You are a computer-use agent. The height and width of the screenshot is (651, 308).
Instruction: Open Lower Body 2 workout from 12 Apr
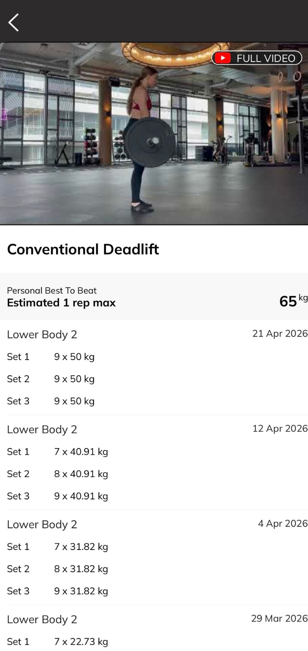click(x=42, y=430)
